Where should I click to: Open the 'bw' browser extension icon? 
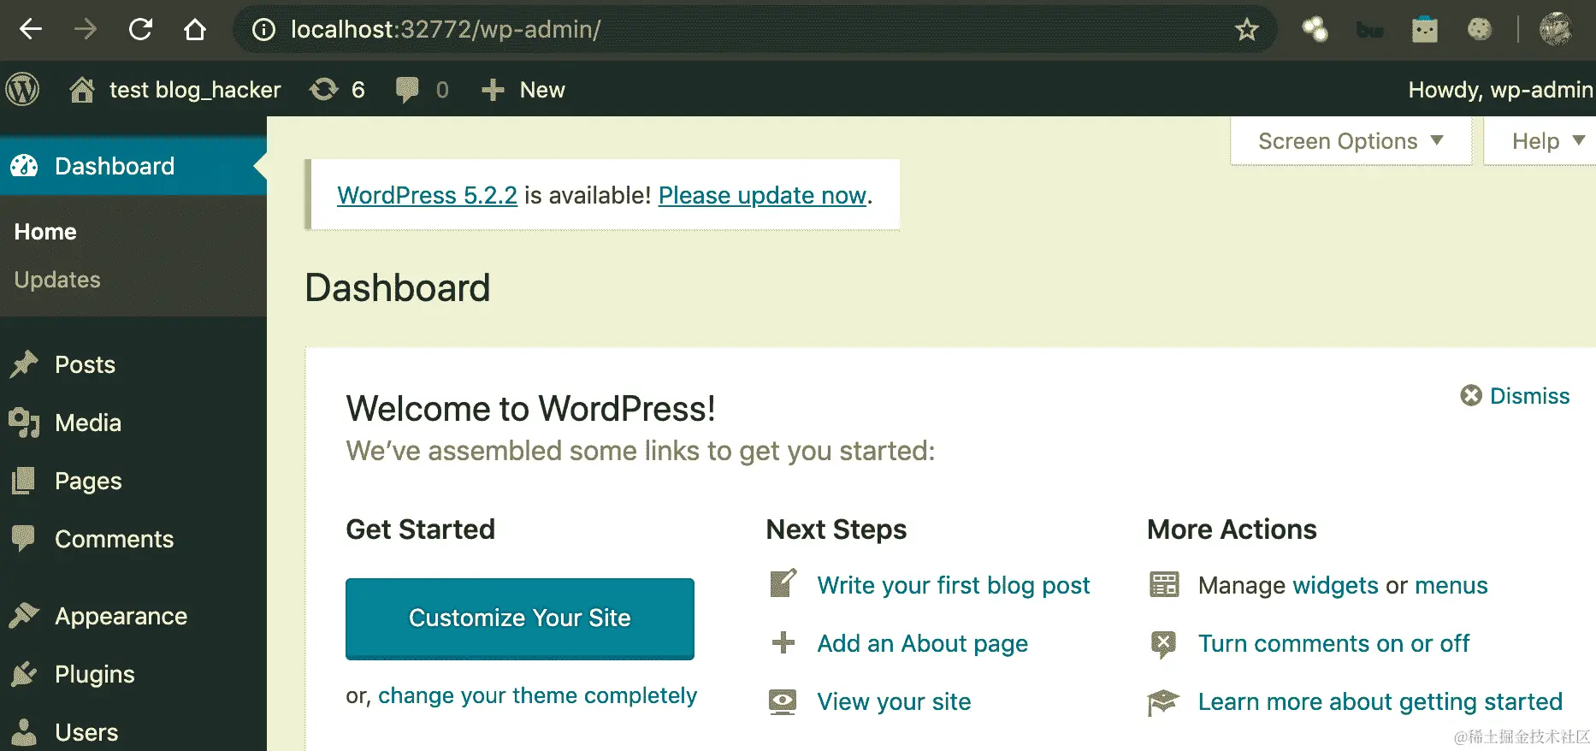pyautogui.click(x=1369, y=30)
